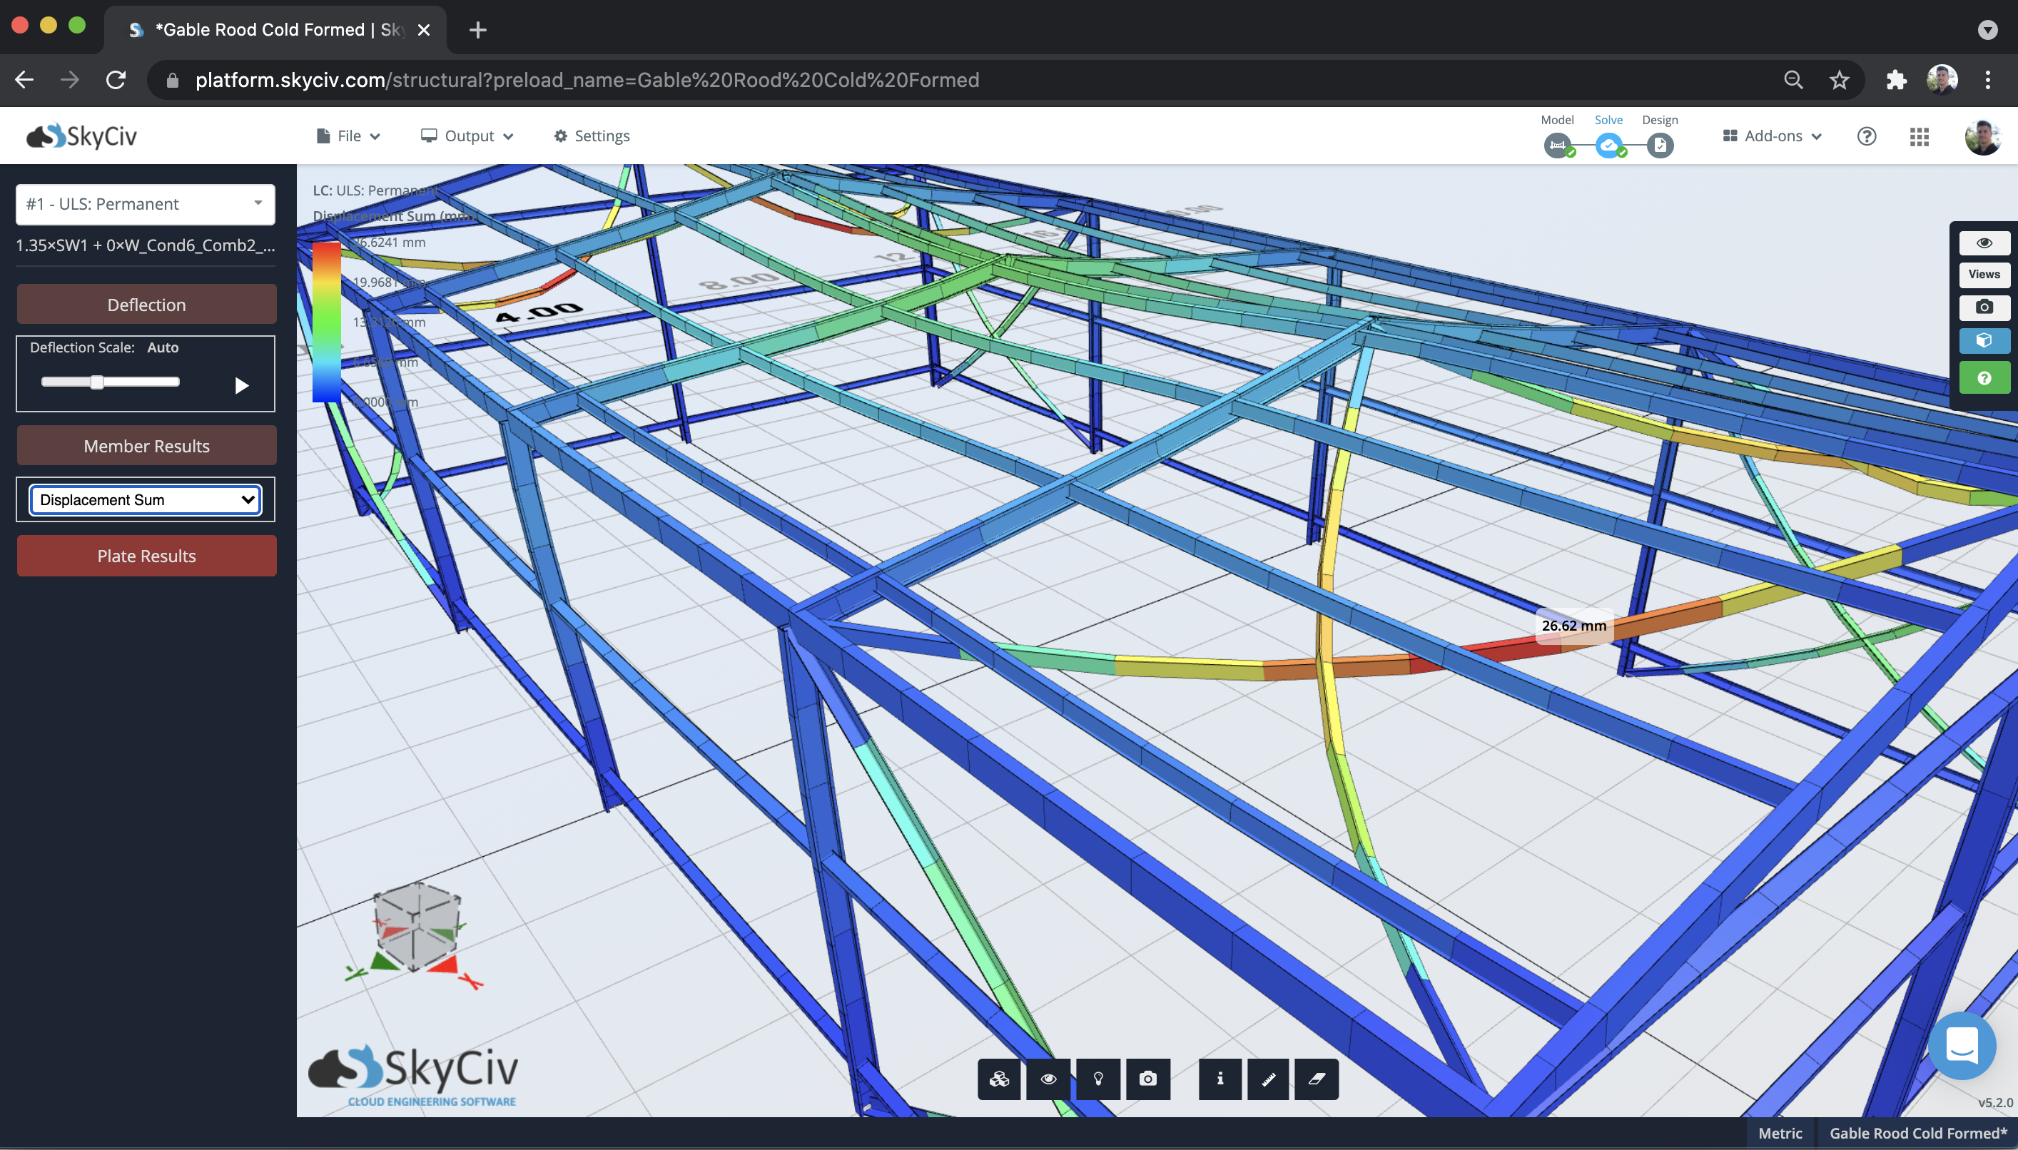The width and height of the screenshot is (2018, 1150).
Task: Select the ruler measure tool icon
Action: tap(1267, 1079)
